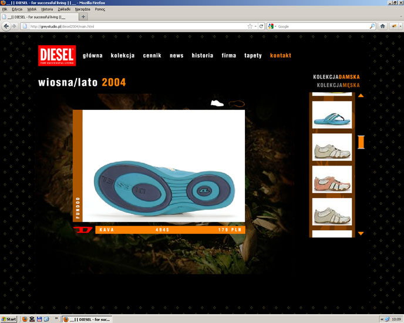Click the fourth quick launch icon
The width and height of the screenshot is (404, 323).
point(46,319)
